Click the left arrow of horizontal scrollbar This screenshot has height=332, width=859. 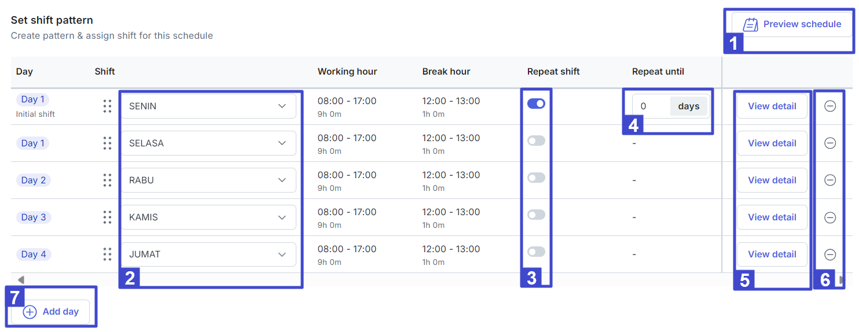pyautogui.click(x=21, y=280)
